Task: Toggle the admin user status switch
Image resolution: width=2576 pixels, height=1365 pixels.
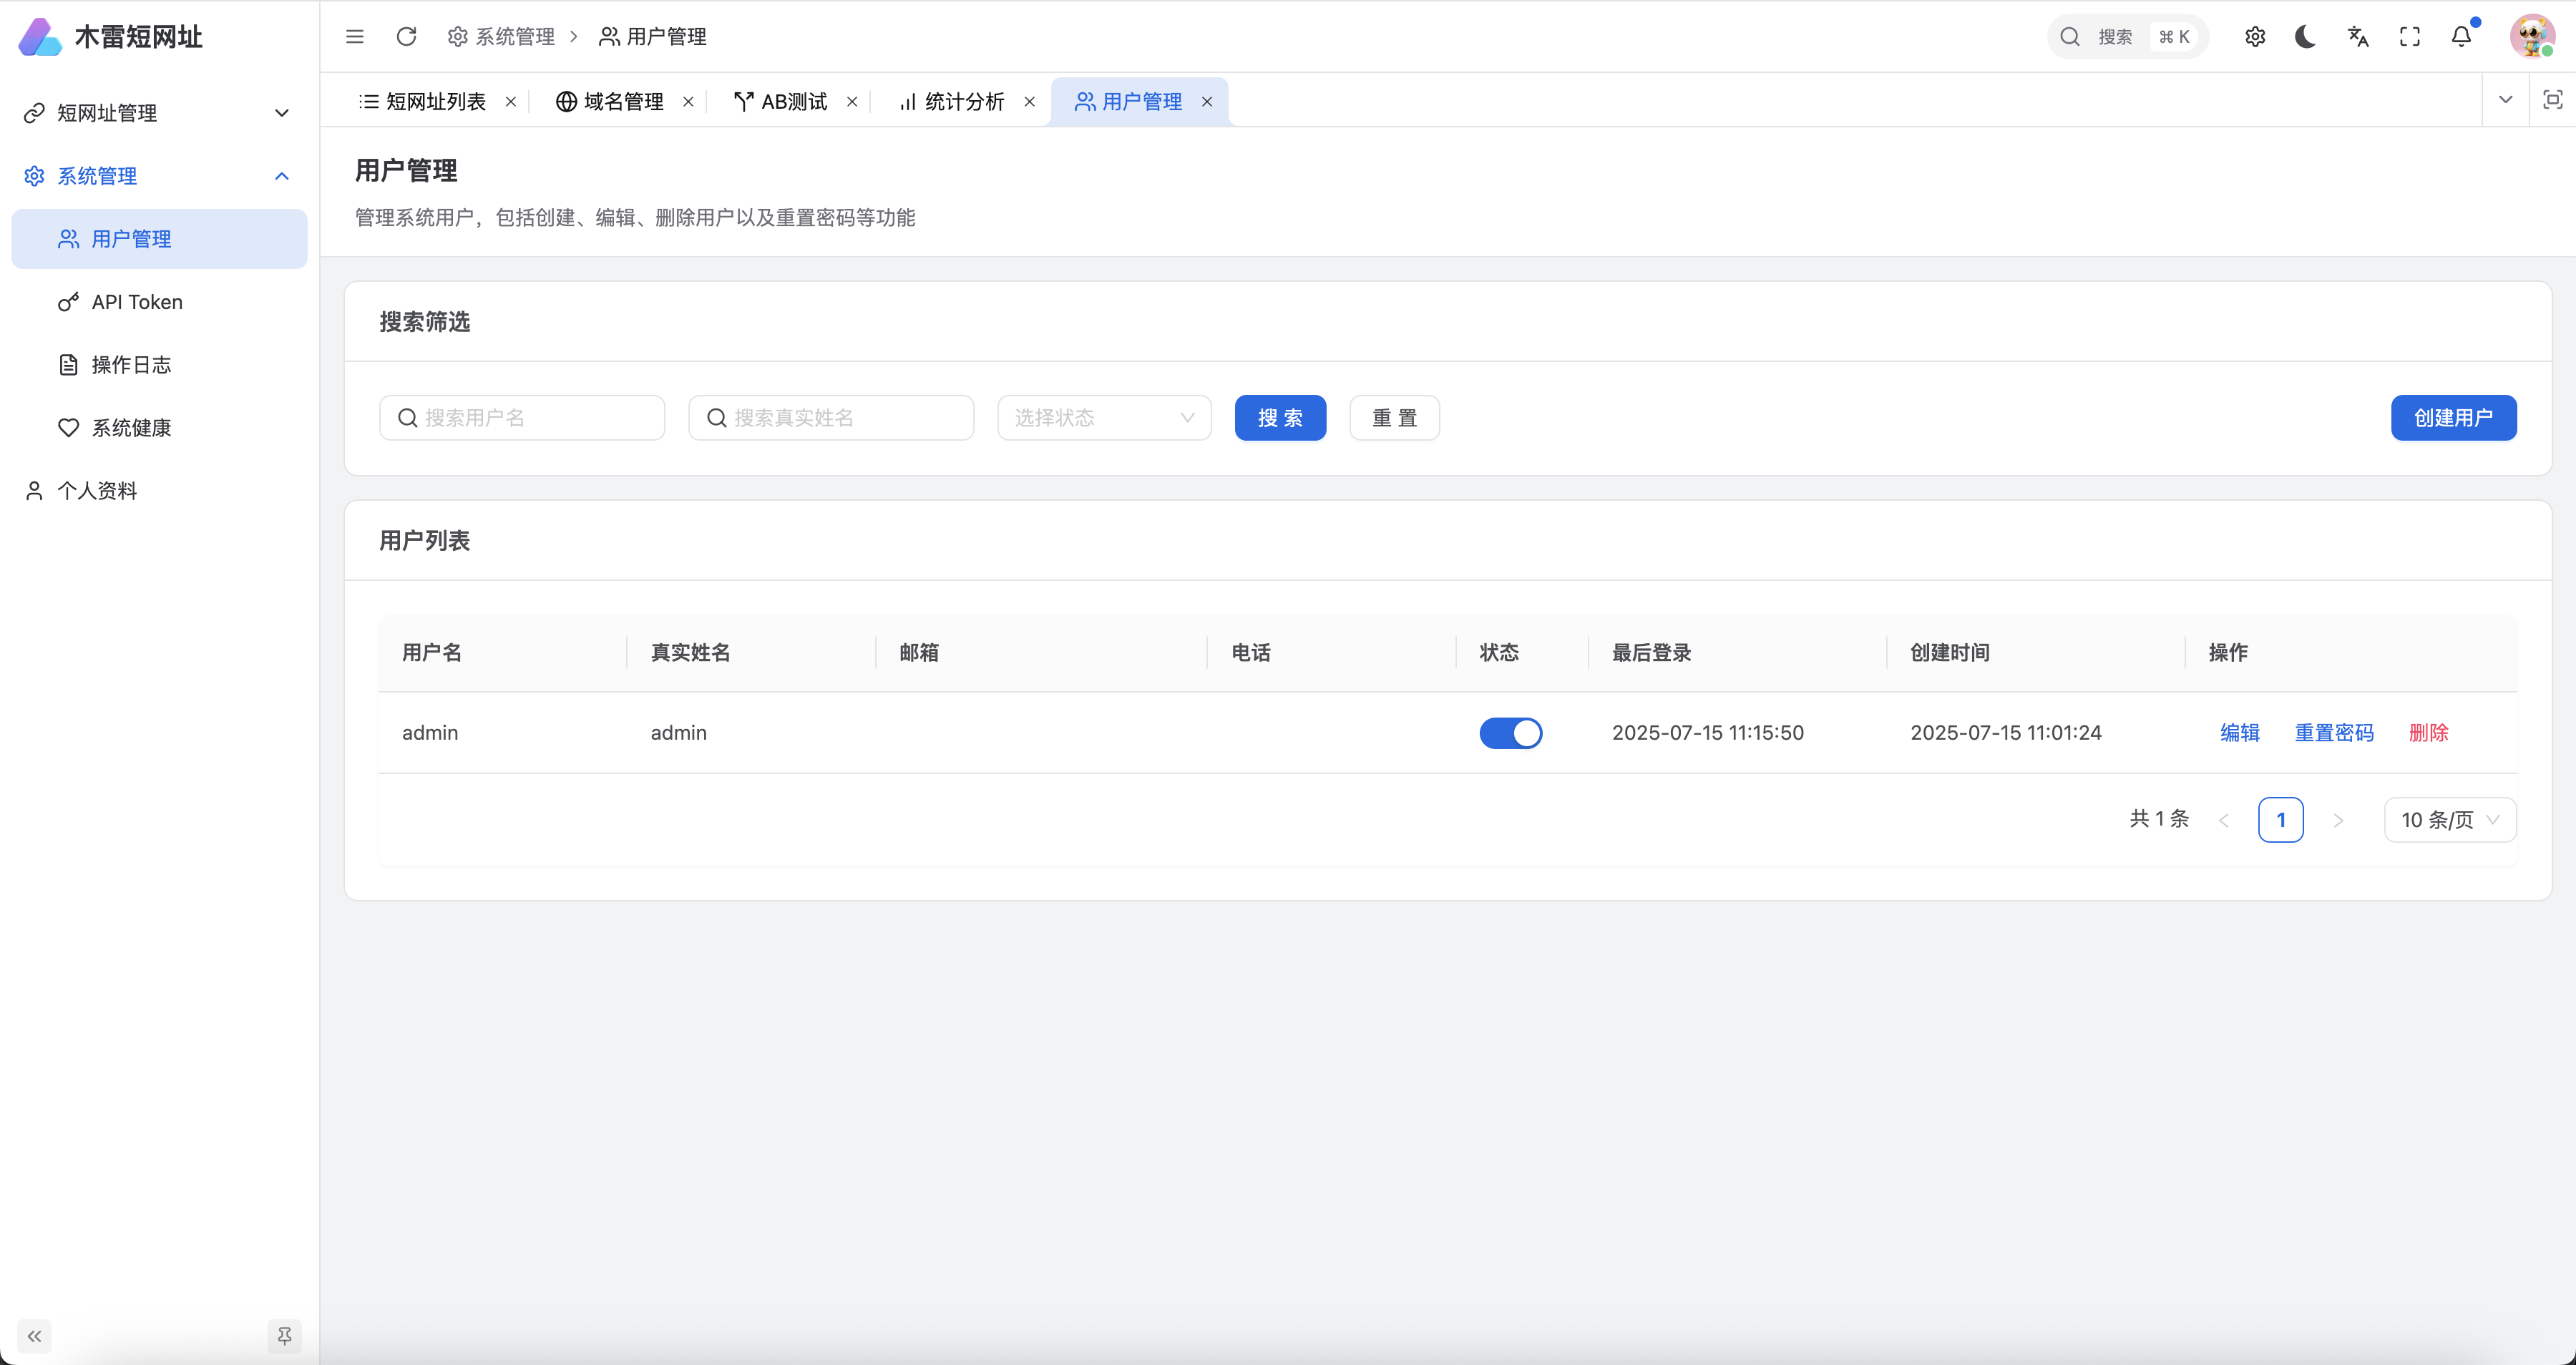Action: (x=1510, y=733)
